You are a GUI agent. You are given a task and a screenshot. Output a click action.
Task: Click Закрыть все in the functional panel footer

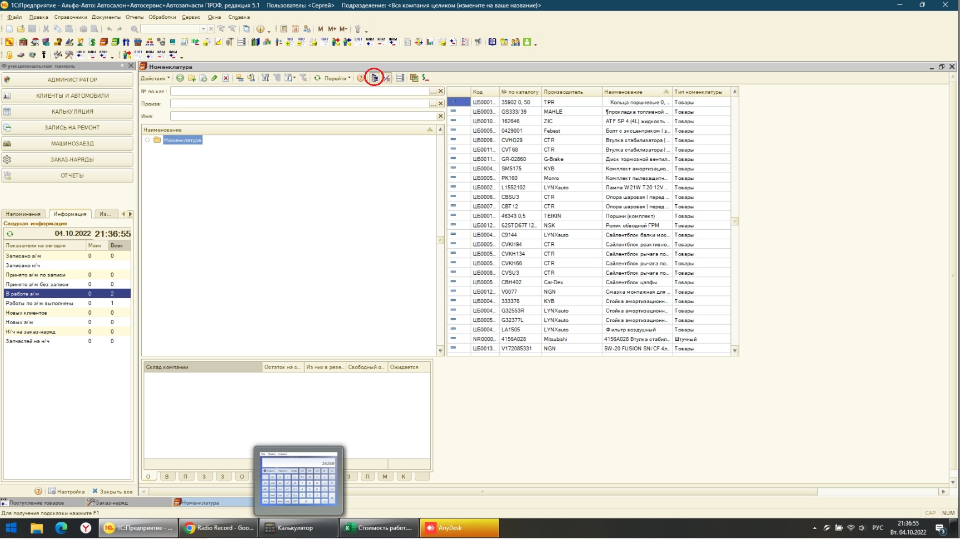tap(112, 491)
